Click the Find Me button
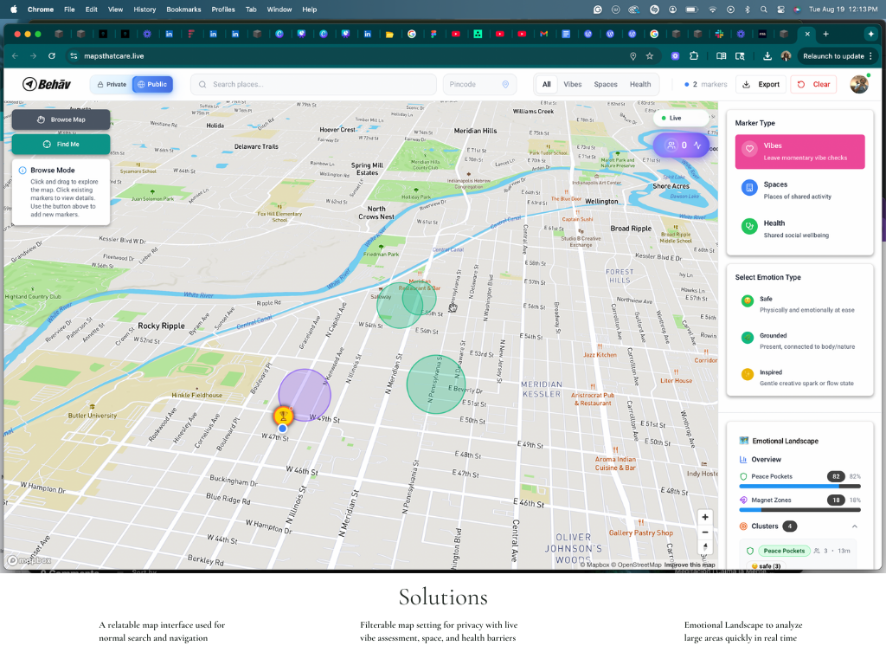 (x=61, y=145)
